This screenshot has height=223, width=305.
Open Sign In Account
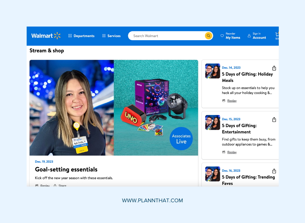click(257, 36)
